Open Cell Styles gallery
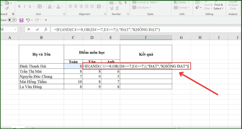The image size is (242, 129). coord(142,8)
